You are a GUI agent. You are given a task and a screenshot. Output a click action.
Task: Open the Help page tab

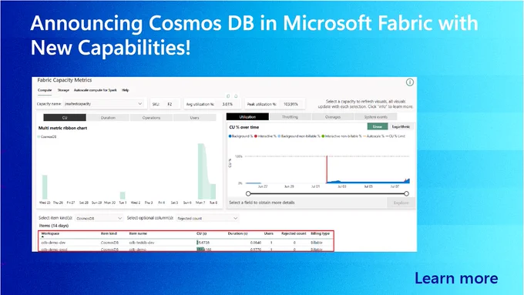pyautogui.click(x=126, y=90)
